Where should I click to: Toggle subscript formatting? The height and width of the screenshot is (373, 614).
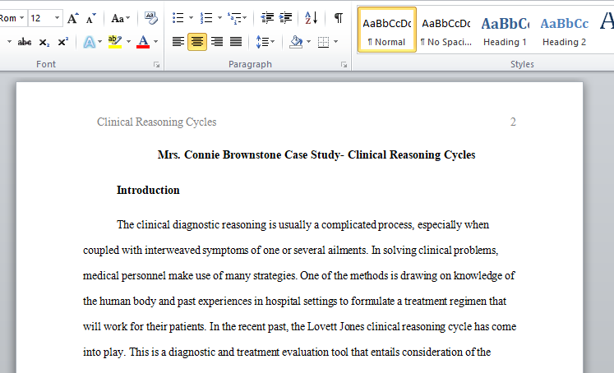click(44, 42)
